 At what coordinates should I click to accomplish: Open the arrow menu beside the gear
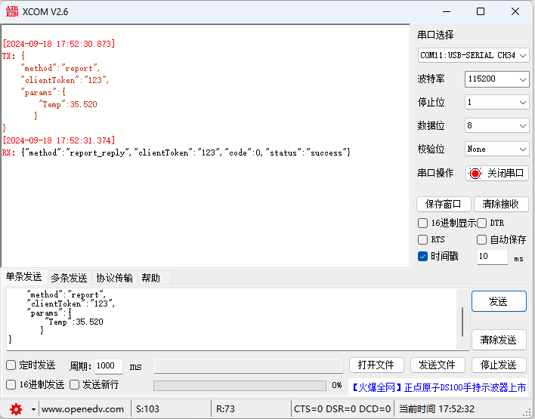[x=33, y=409]
